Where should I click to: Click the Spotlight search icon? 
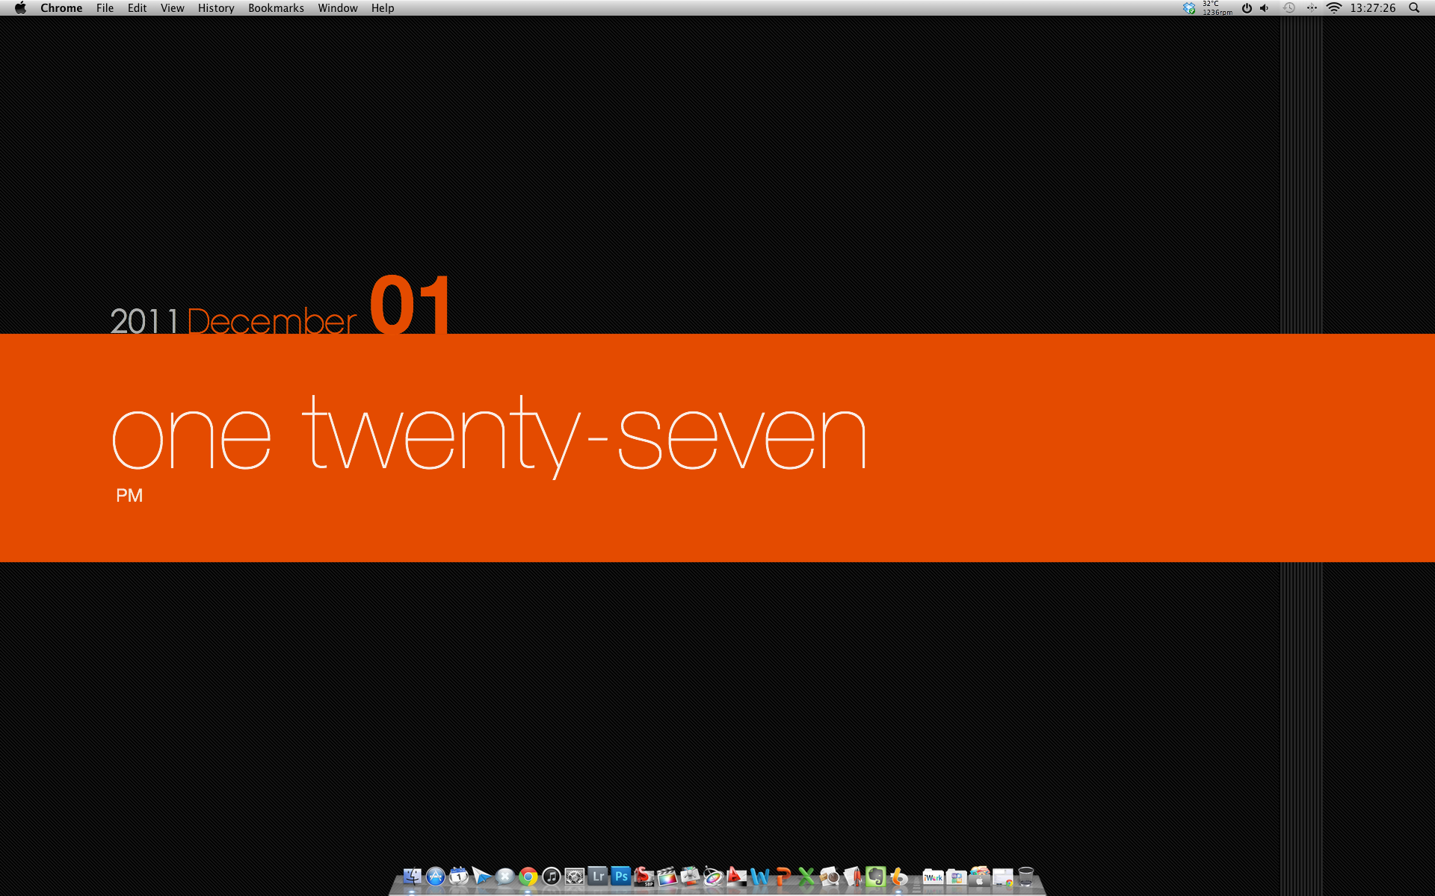pyautogui.click(x=1414, y=8)
